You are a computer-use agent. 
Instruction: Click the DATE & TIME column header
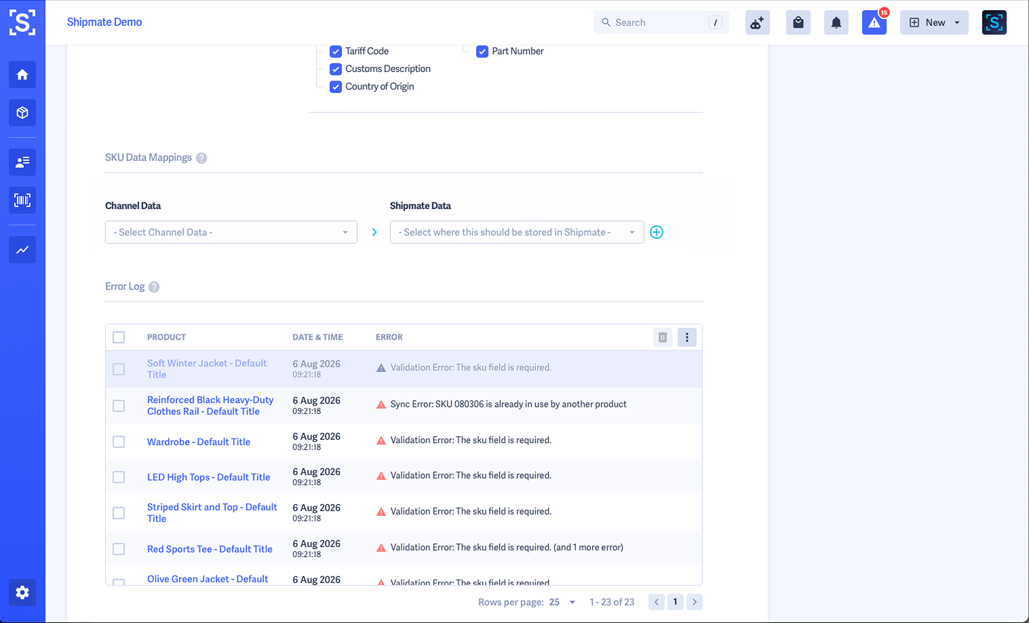(x=317, y=337)
